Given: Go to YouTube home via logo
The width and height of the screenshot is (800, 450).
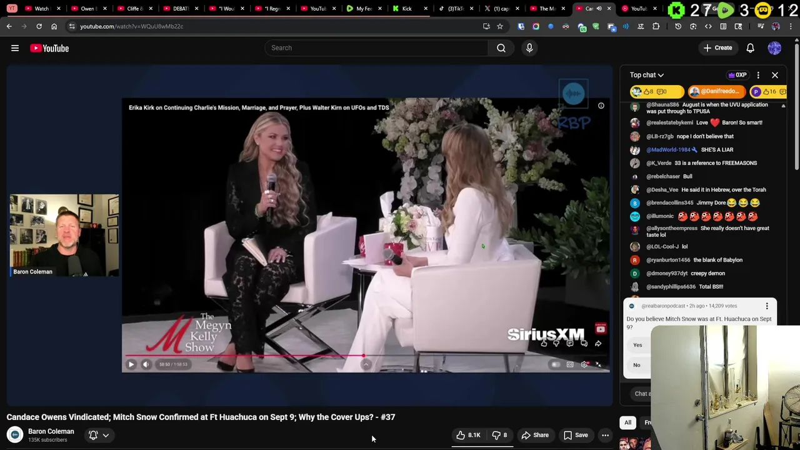Looking at the screenshot, I should pyautogui.click(x=49, y=48).
